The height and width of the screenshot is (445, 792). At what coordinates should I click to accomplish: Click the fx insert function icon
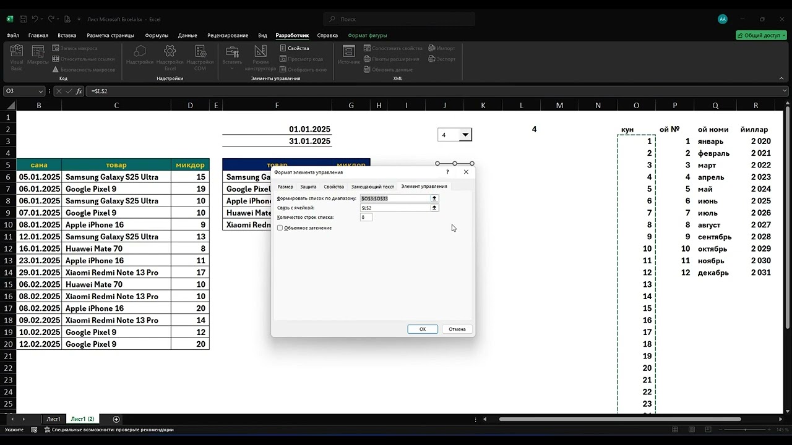click(x=79, y=91)
